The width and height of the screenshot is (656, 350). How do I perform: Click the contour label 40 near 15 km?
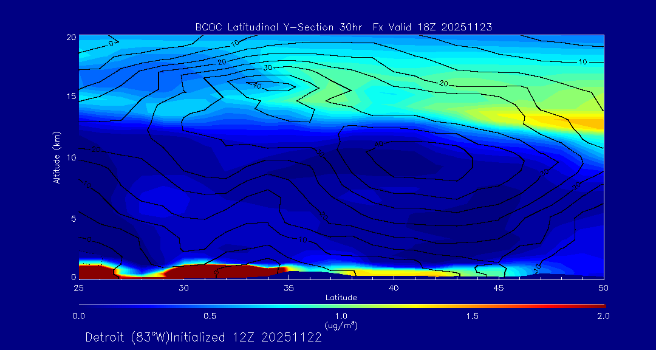point(256,86)
